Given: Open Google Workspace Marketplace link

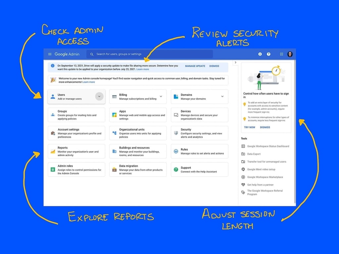Looking at the screenshot, I should tap(265, 177).
